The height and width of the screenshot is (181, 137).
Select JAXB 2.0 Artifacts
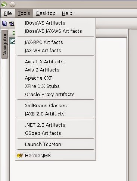pyautogui.click(x=55, y=114)
